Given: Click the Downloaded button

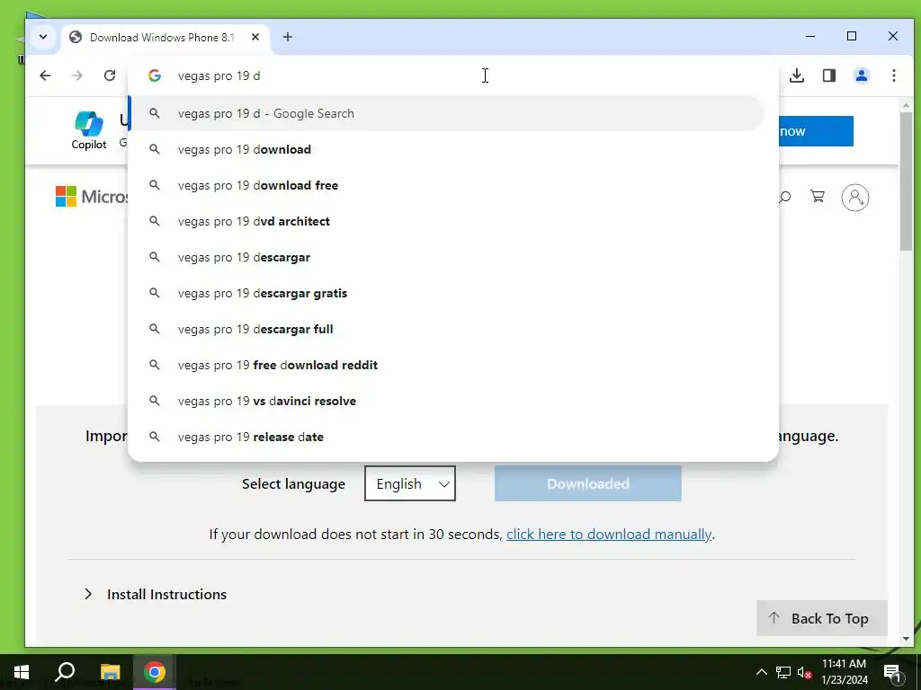Looking at the screenshot, I should (x=588, y=483).
